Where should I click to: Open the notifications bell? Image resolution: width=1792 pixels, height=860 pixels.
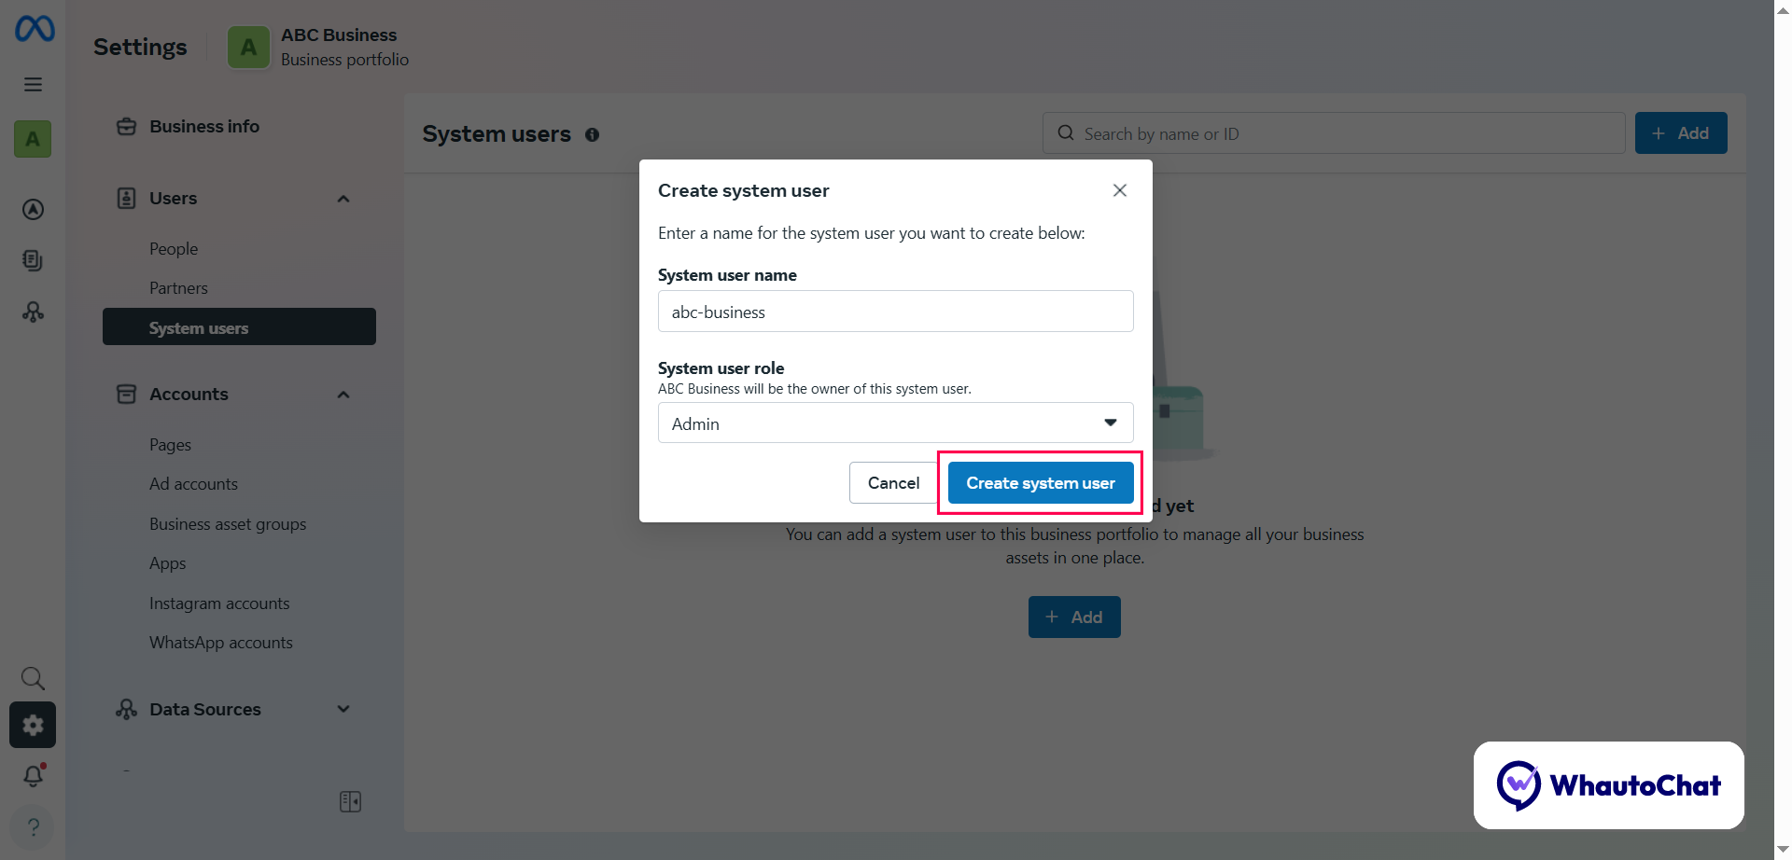34,775
